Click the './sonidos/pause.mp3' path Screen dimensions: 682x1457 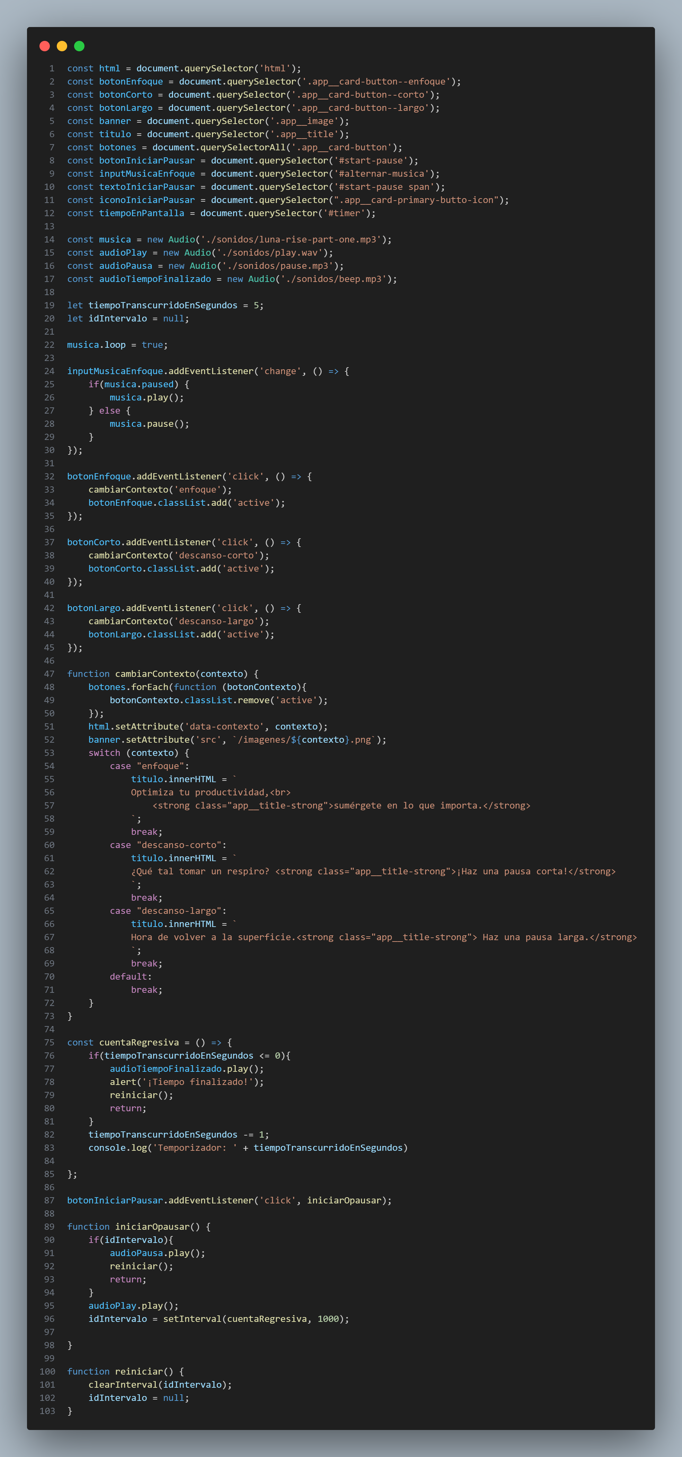pos(277,266)
